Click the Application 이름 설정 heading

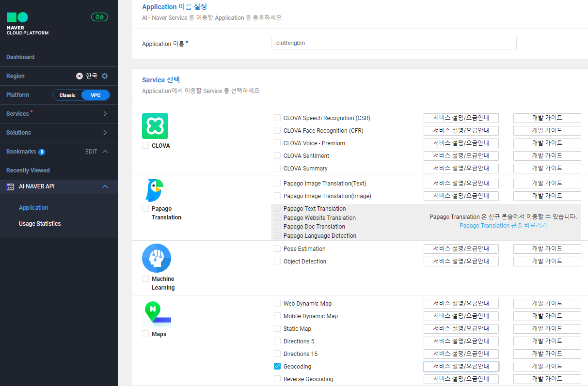click(175, 7)
